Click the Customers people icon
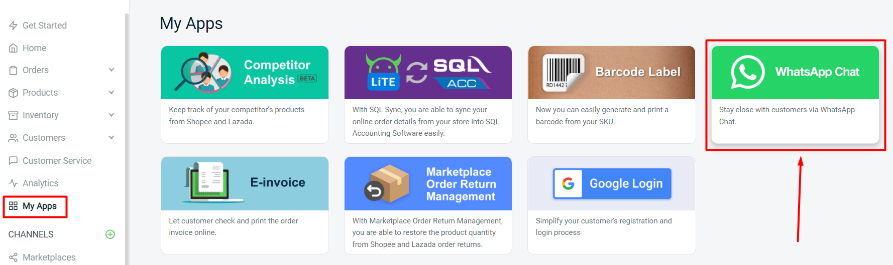 (13, 138)
